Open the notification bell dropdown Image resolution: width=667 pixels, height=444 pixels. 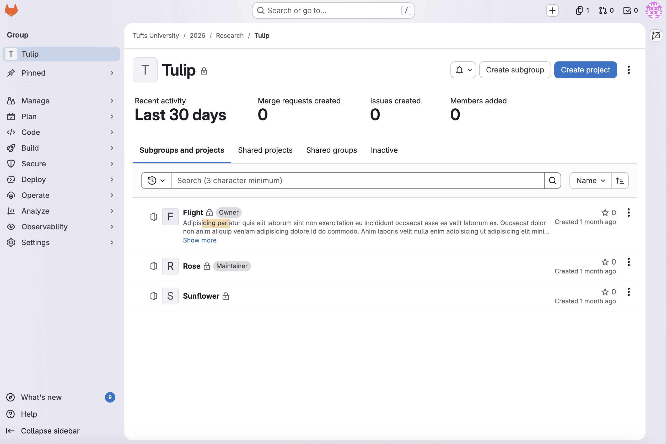463,70
